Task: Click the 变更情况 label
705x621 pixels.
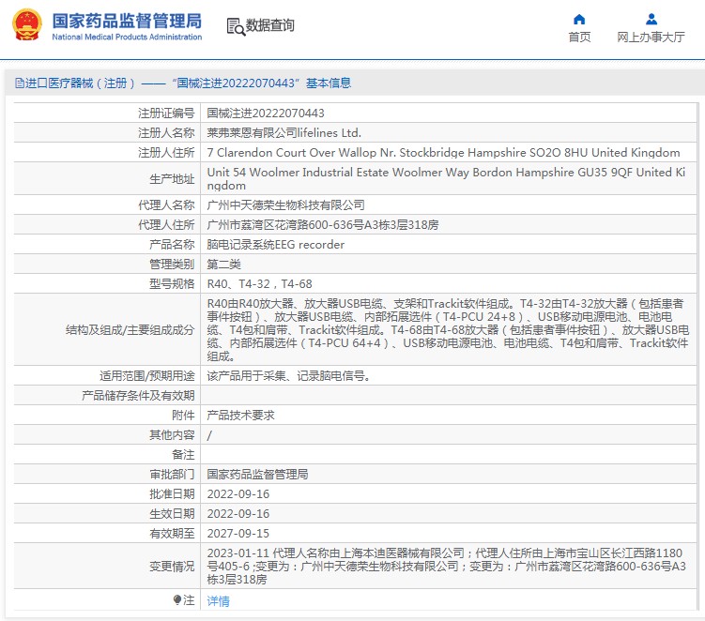Action: click(x=172, y=567)
